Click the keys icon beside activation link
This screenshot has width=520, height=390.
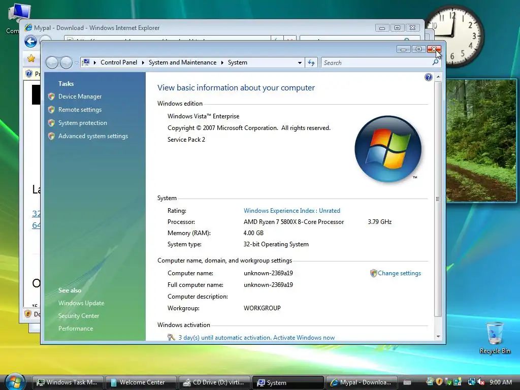click(x=171, y=337)
